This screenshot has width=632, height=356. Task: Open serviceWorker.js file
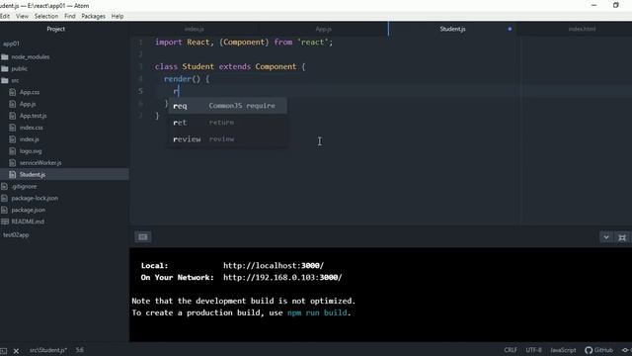(x=40, y=162)
